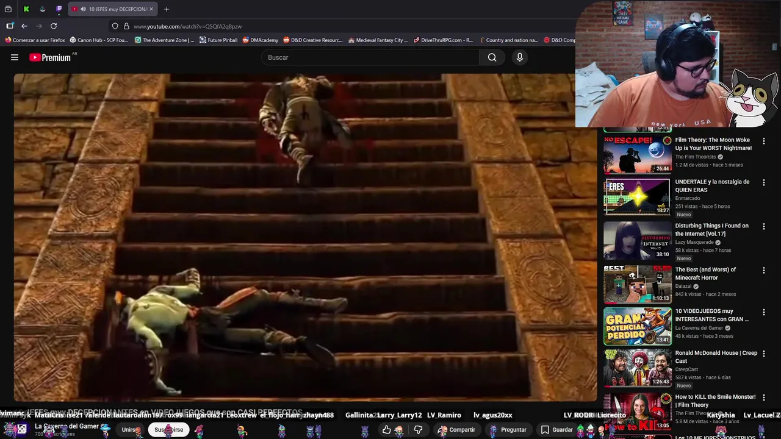
Task: Open options for Minecraft Horror video
Action: [x=763, y=270]
